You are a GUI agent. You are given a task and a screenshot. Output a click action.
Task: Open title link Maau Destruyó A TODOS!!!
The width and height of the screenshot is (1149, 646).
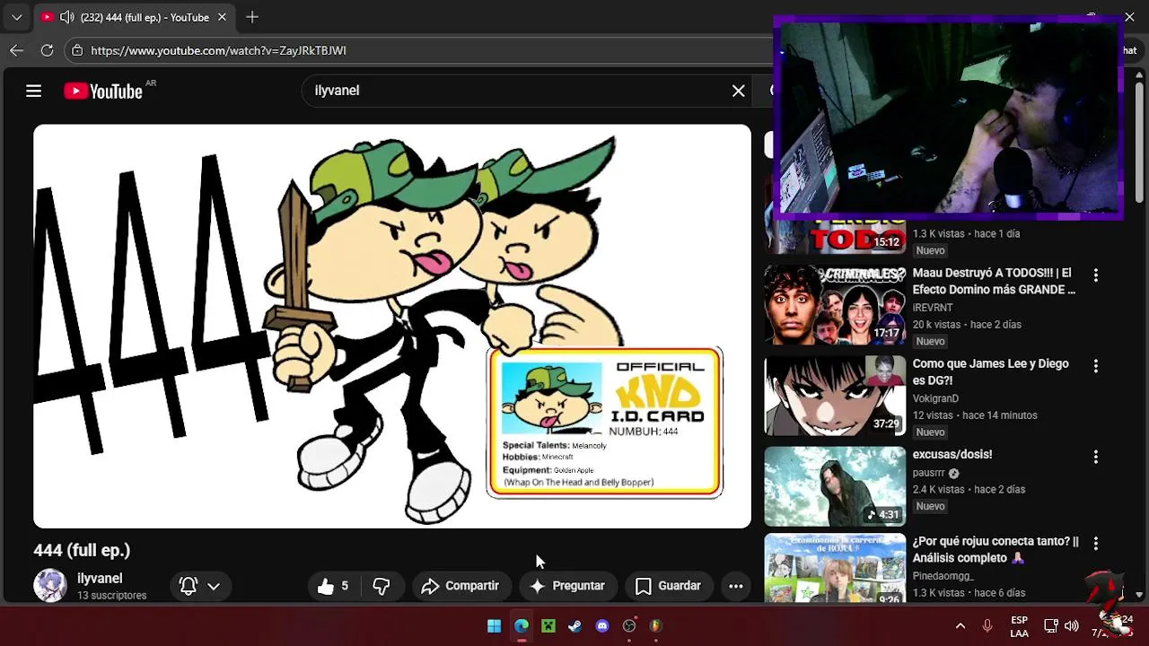click(x=993, y=281)
